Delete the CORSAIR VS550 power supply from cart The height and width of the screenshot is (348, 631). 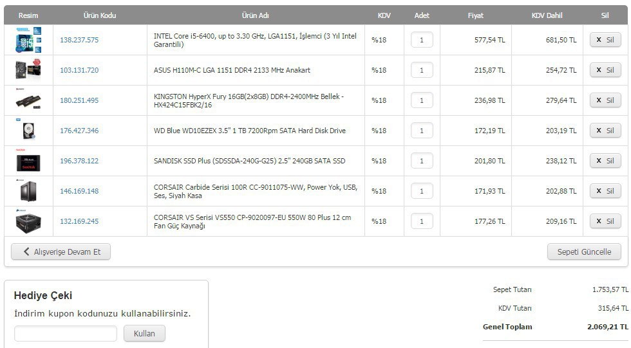pyautogui.click(x=605, y=221)
